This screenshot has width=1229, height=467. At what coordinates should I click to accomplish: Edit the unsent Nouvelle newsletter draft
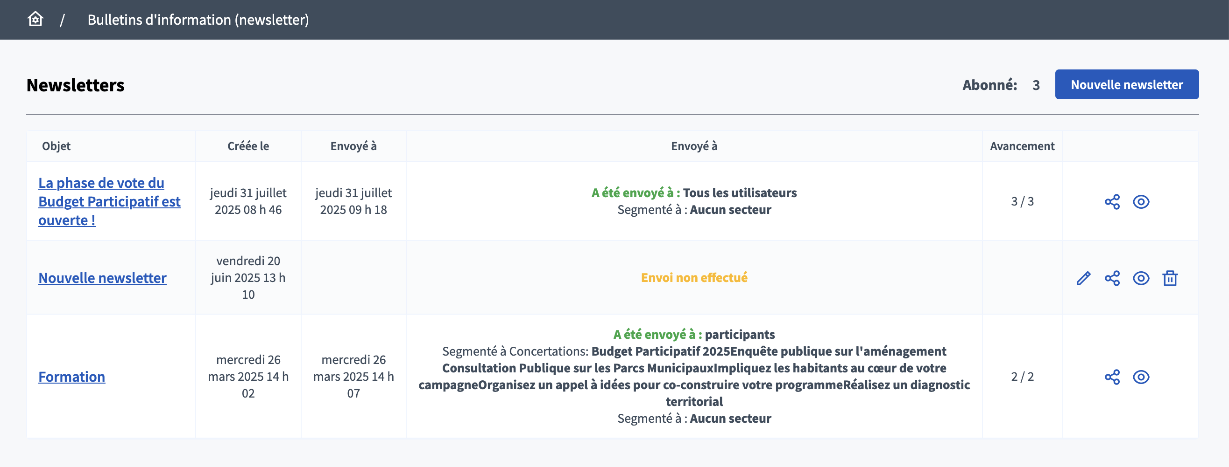1083,278
